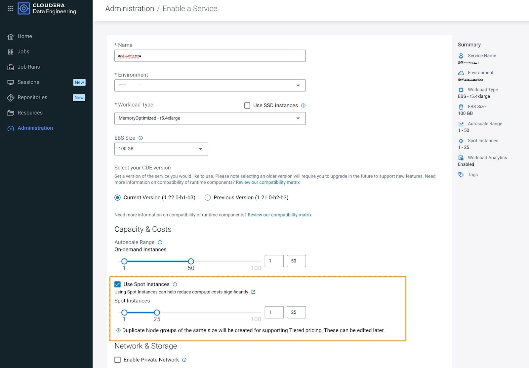Click info icon beside Autoscale Range label
The image size is (529, 368).
click(x=160, y=242)
